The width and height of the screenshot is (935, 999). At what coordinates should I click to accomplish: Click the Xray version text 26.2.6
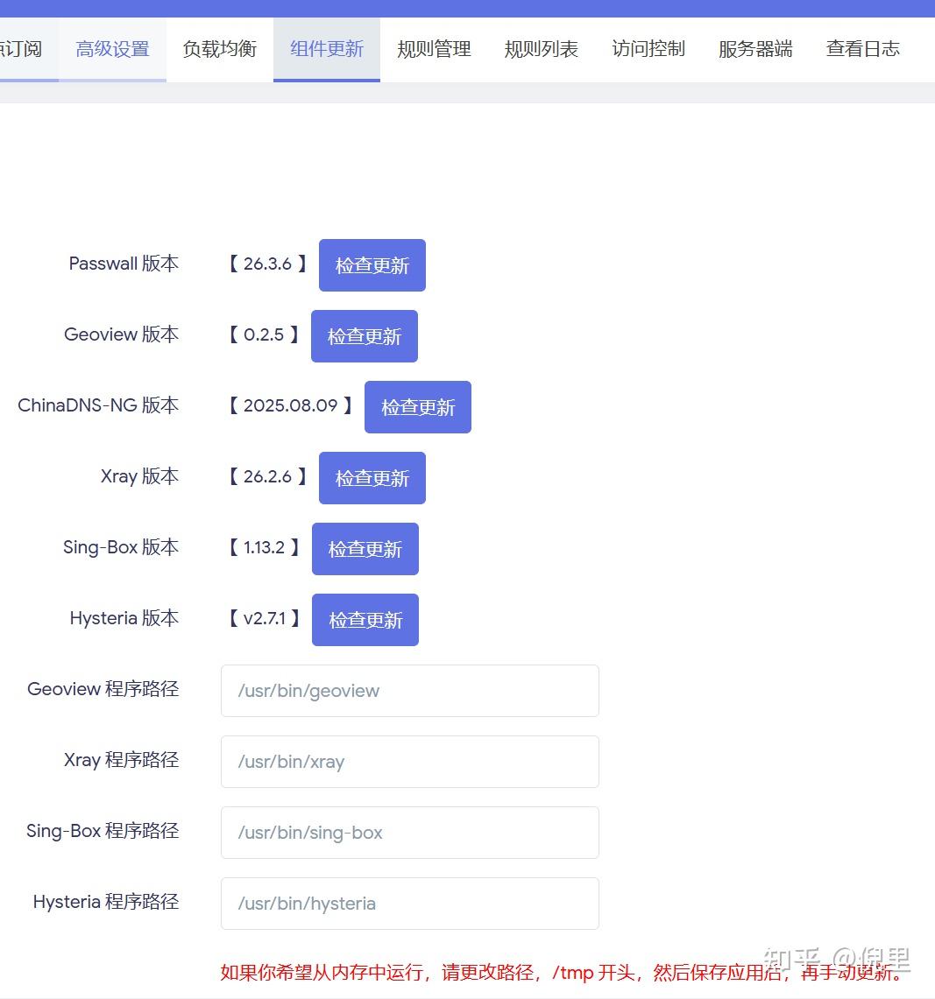(x=267, y=476)
